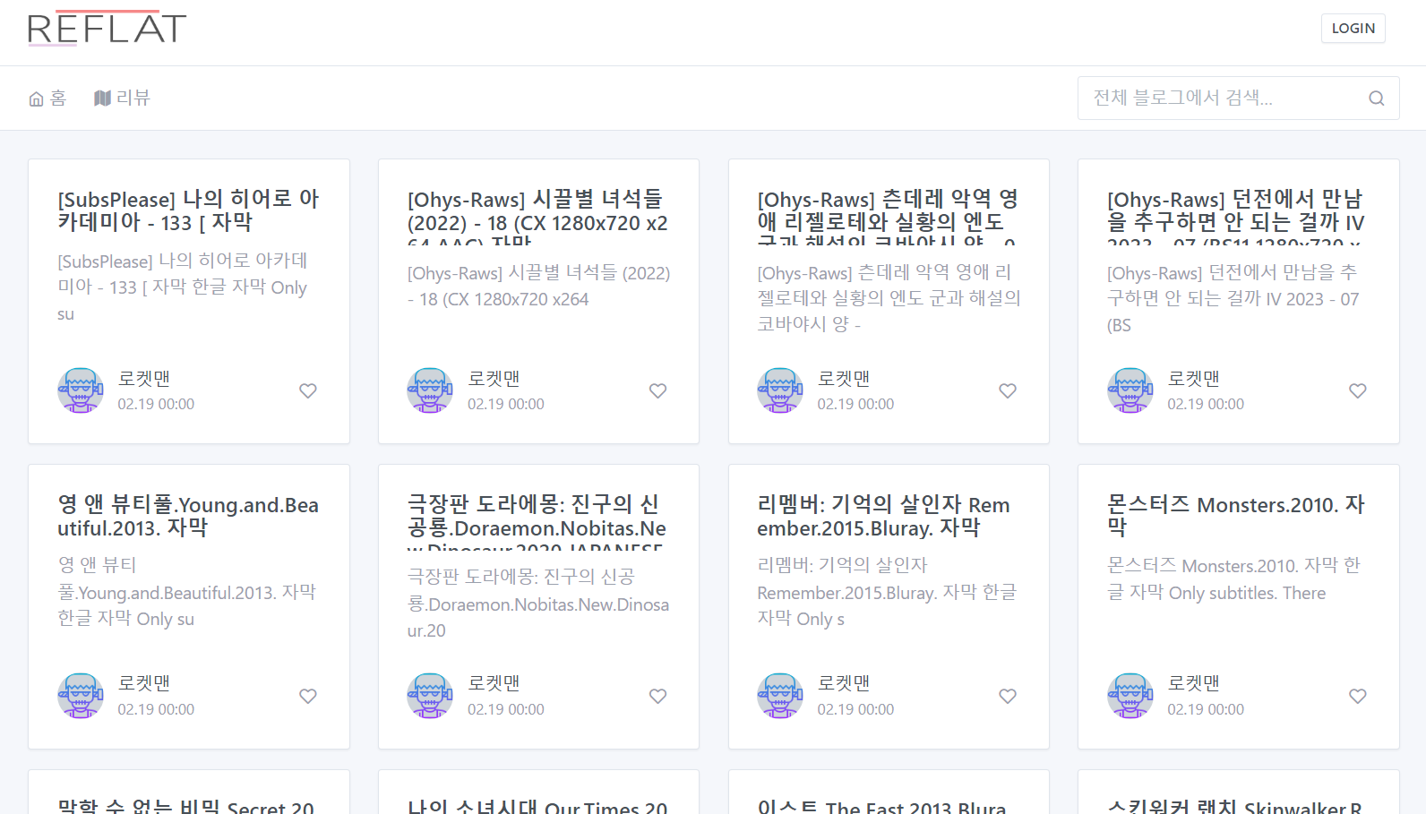This screenshot has height=814, width=1426.
Task: Click the excerpt of 극장판 도라에몽 post
Action: (x=538, y=604)
